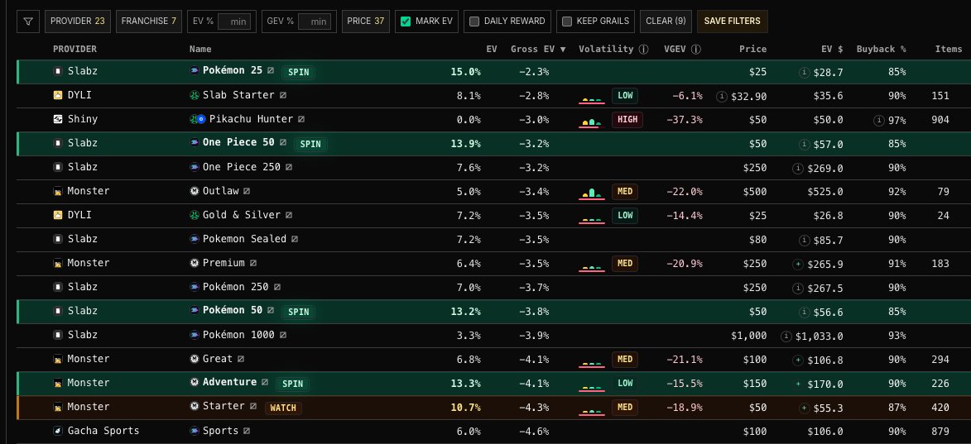
Task: Click the SPIN tag on One Piece 50
Action: (310, 144)
